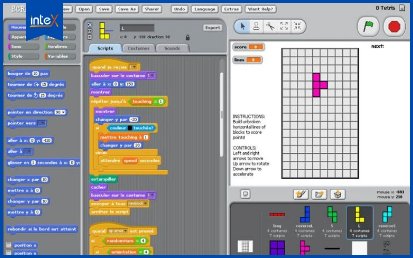Start the project with the green flag
This screenshot has height=258, width=413.
[x=368, y=26]
